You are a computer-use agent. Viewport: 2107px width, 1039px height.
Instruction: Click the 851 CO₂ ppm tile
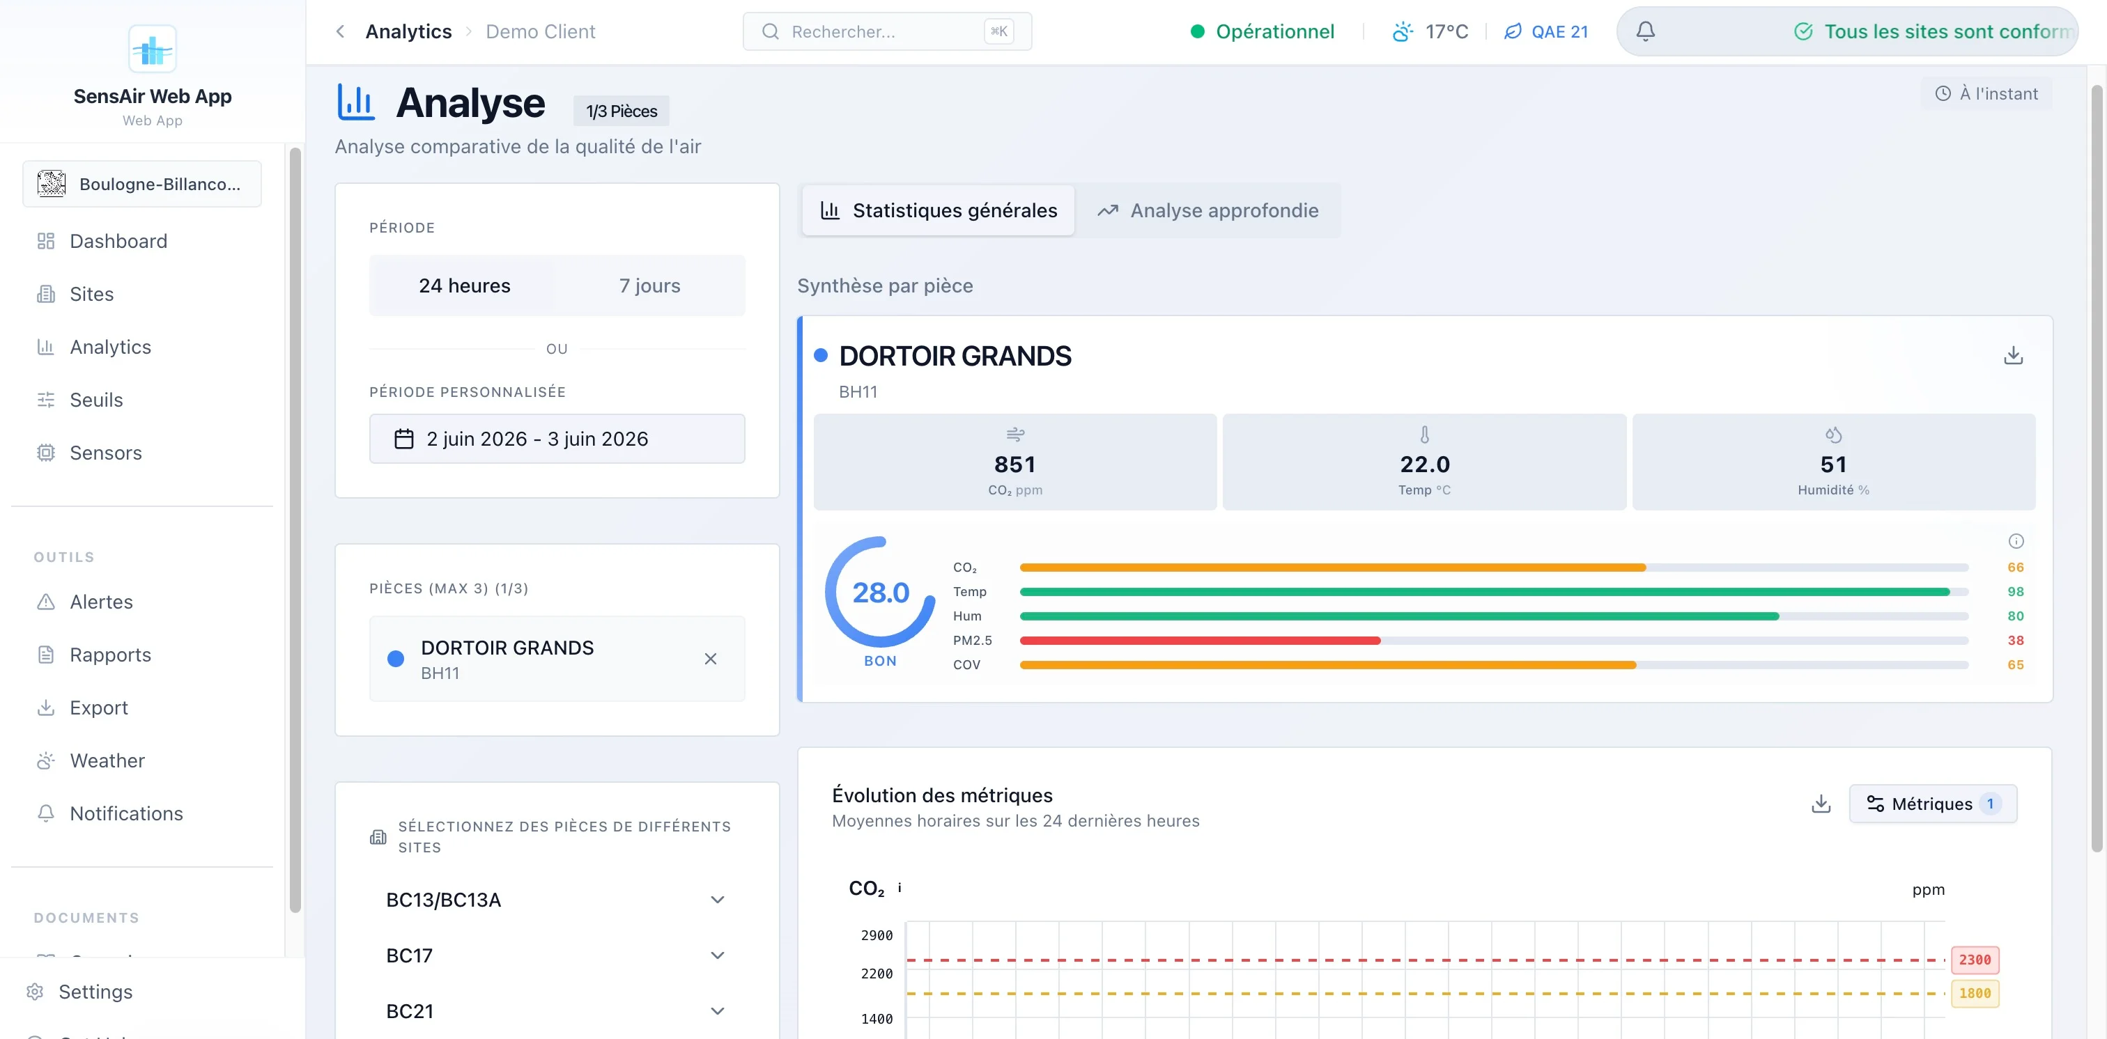[x=1015, y=462]
